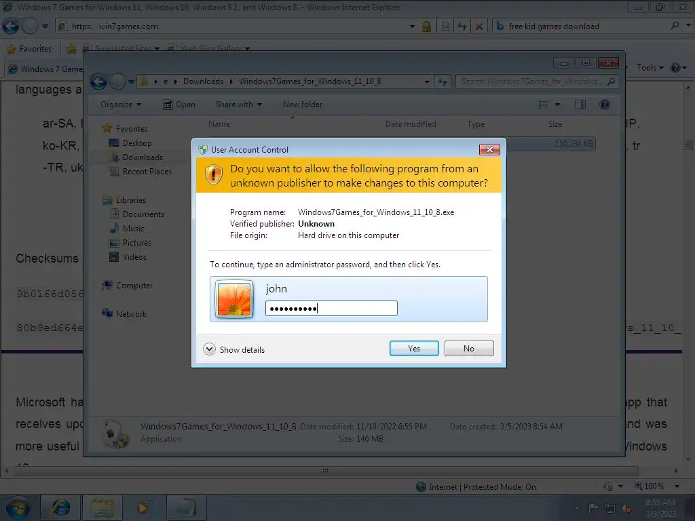
Task: Open the IE help icon menu
Action: (x=678, y=68)
